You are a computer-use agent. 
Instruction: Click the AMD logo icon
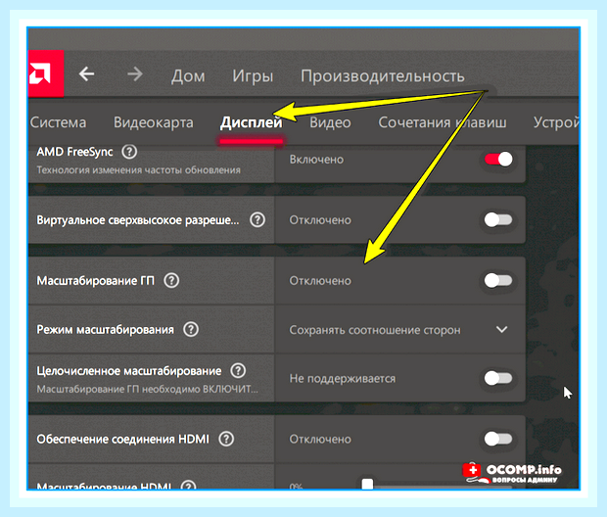pyautogui.click(x=46, y=73)
